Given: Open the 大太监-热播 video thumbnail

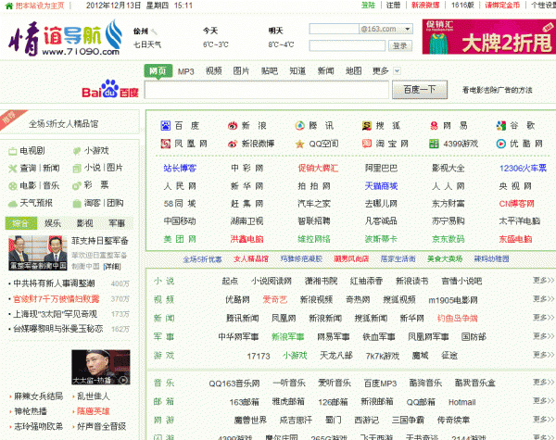Looking at the screenshot, I should click(101, 368).
